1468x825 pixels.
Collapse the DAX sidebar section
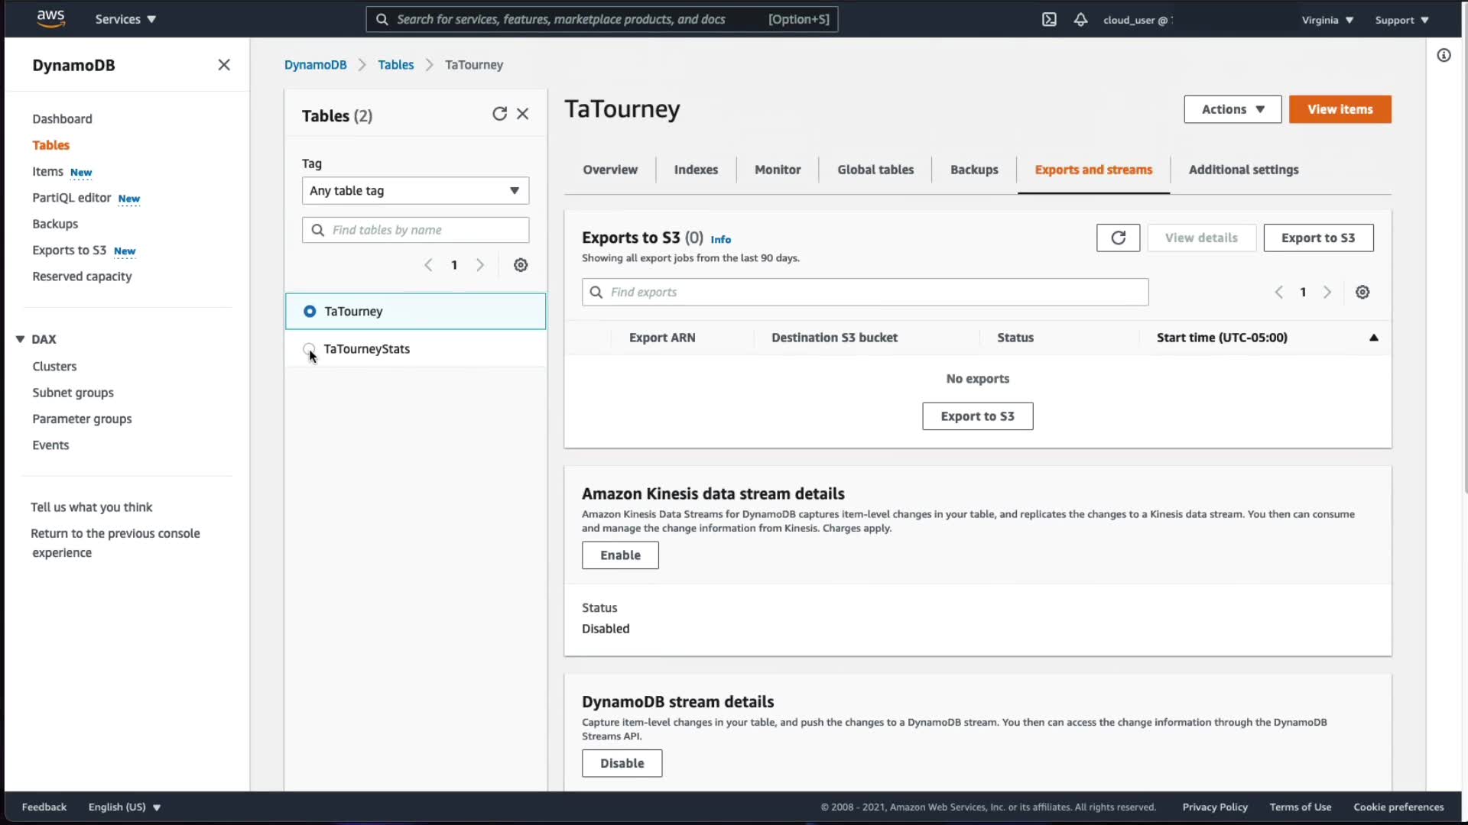pyautogui.click(x=21, y=339)
